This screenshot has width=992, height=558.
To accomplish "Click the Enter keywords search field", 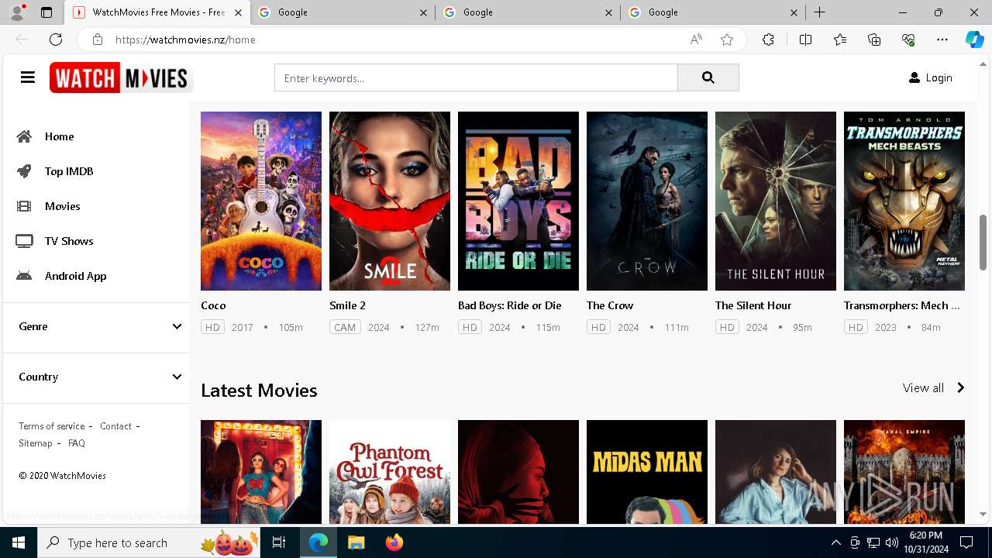I will tap(476, 77).
